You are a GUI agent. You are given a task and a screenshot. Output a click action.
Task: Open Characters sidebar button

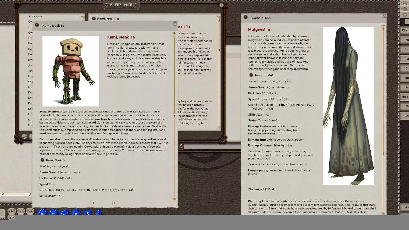pos(405,30)
